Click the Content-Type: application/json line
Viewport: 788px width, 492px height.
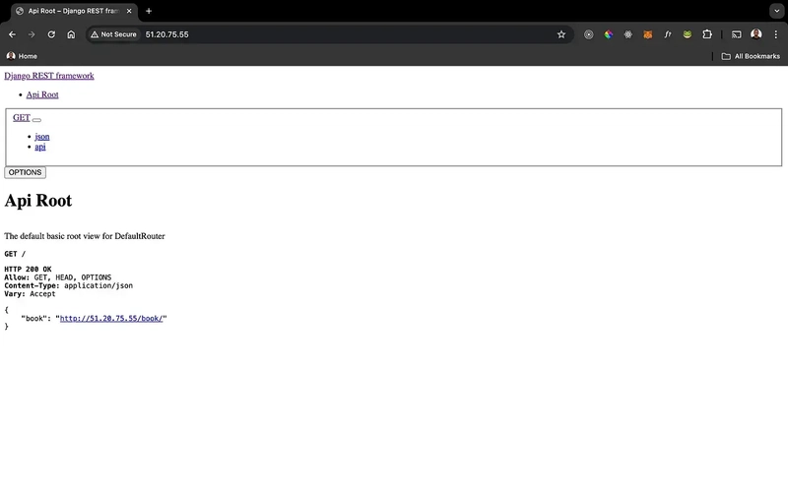[x=69, y=285]
